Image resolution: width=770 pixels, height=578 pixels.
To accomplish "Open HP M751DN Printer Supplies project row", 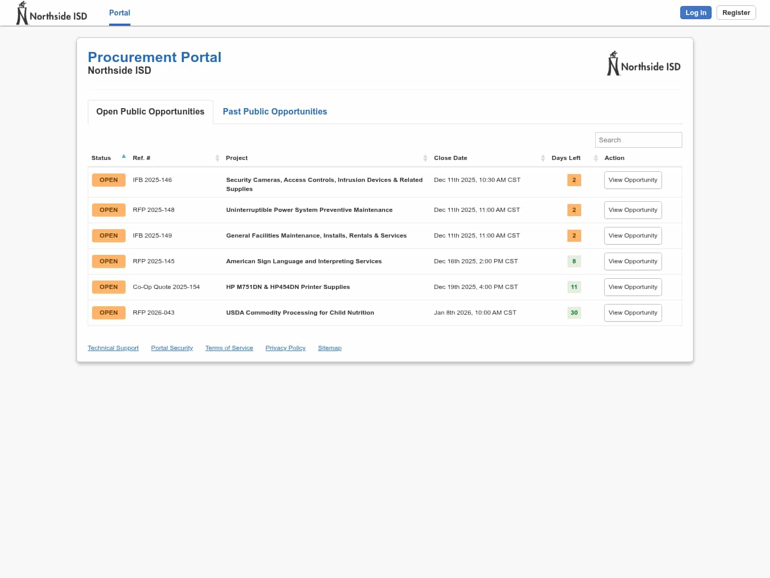I will 288,287.
